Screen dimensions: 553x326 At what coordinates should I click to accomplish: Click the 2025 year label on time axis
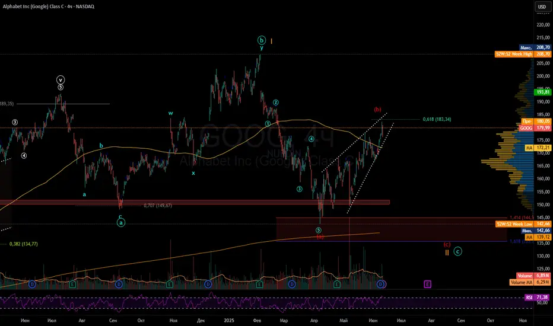click(x=229, y=320)
